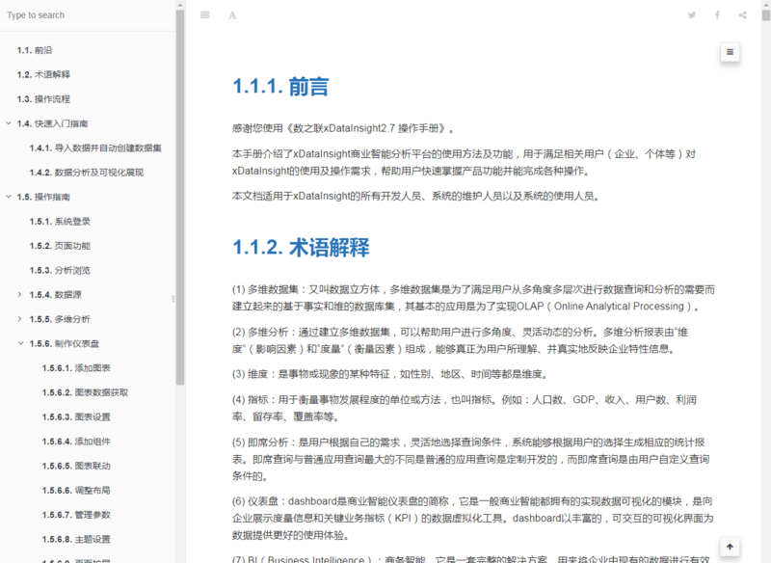
Task: Open the 1.5.5. 多维分析 page
Action: click(x=60, y=320)
